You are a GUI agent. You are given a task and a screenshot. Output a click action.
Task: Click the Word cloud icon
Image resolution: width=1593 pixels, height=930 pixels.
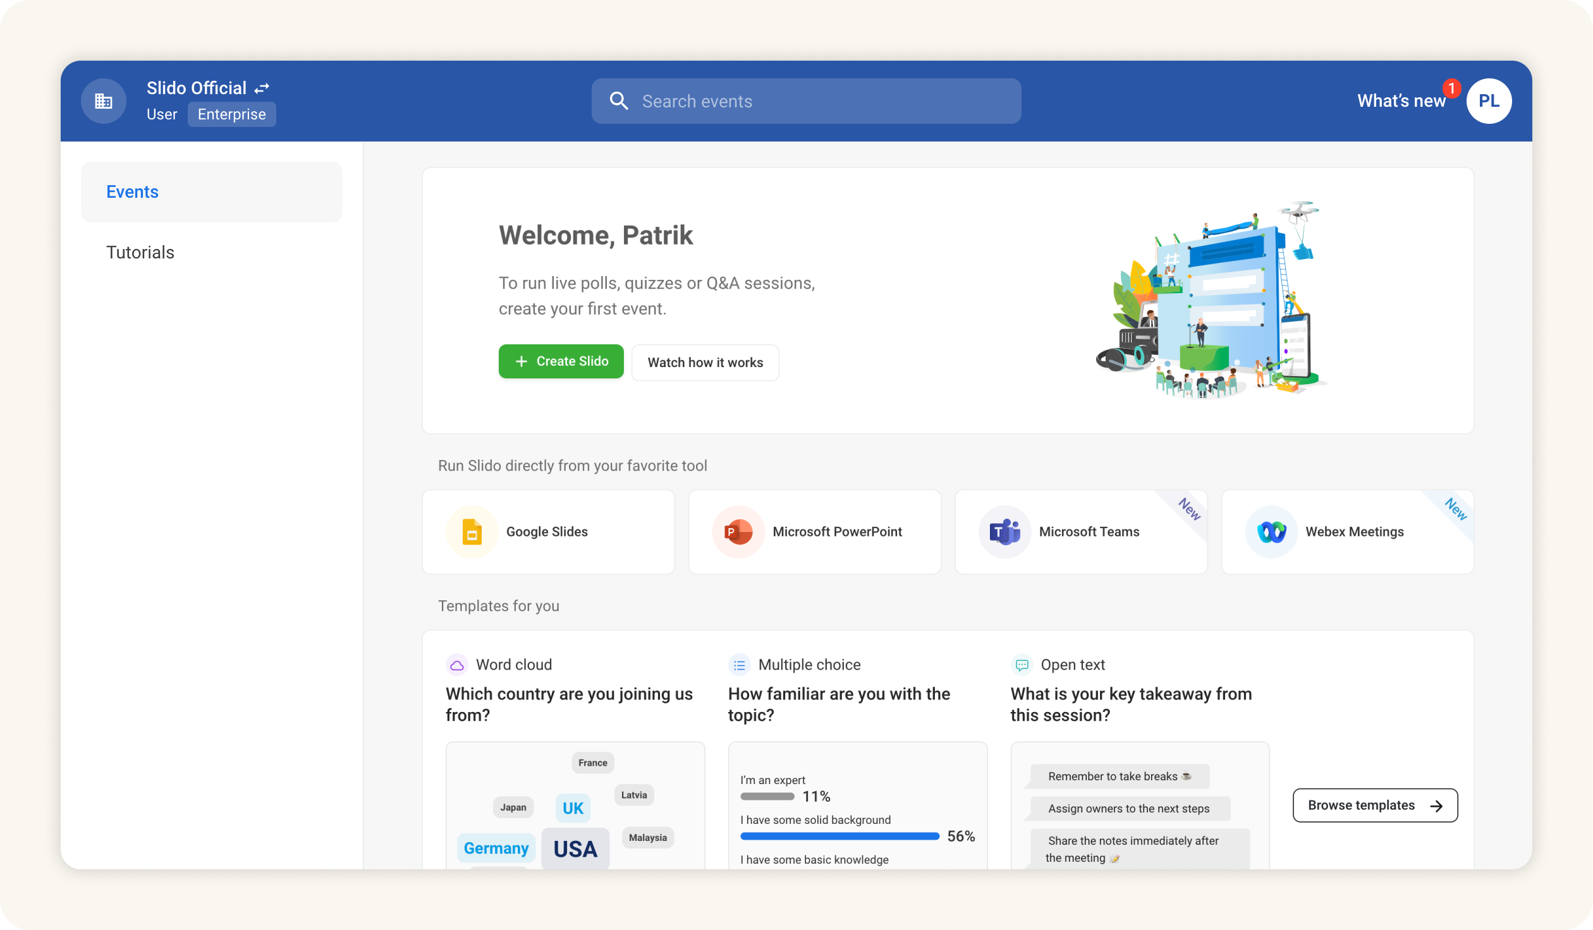456,665
